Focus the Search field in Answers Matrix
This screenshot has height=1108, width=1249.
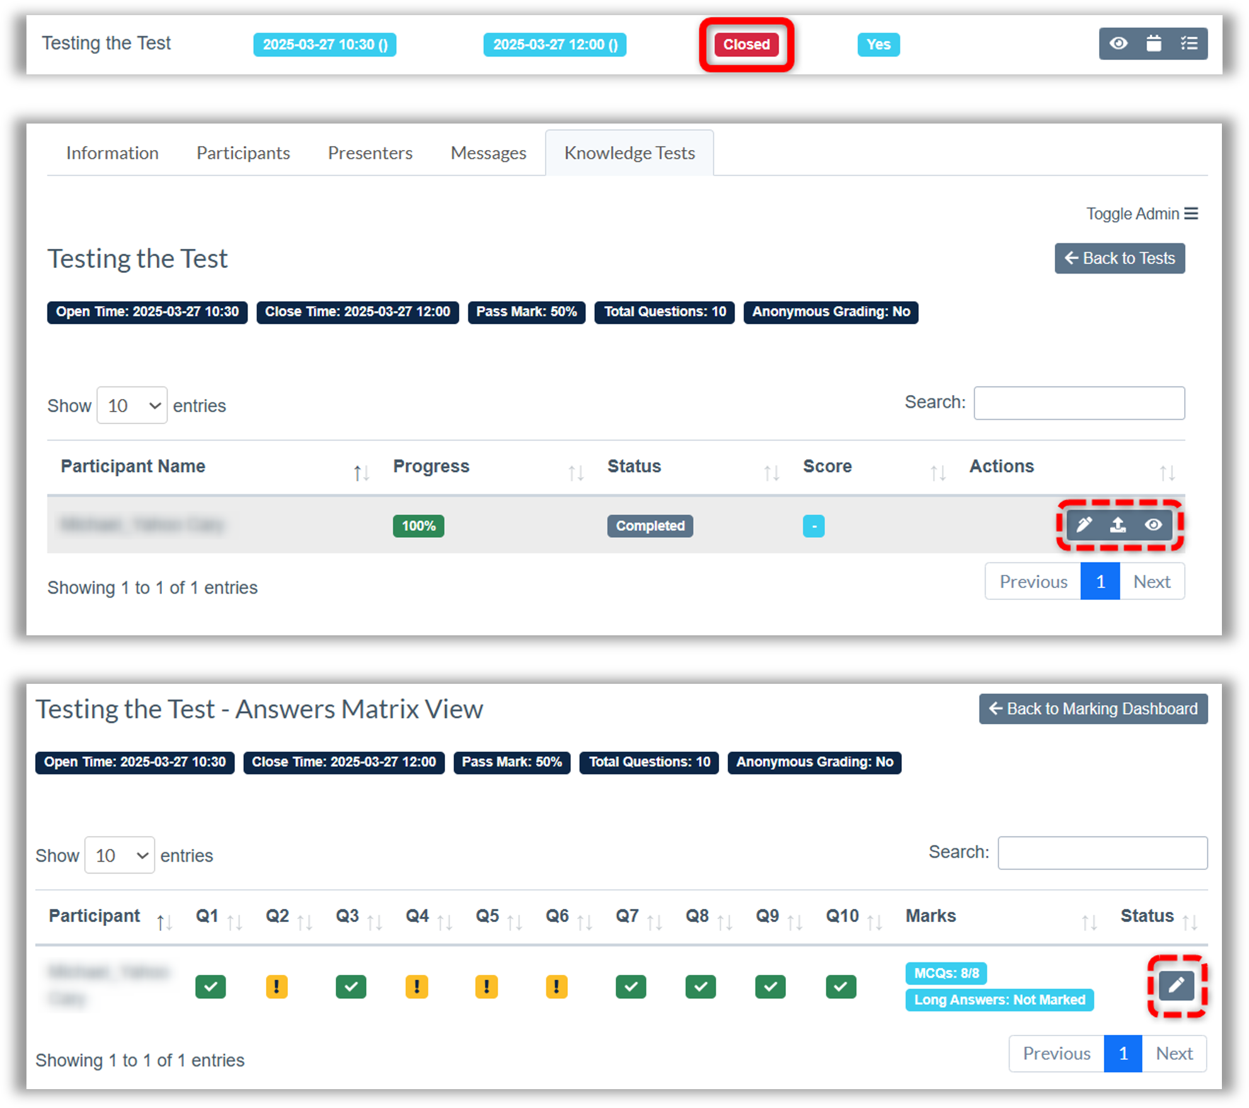click(1102, 853)
